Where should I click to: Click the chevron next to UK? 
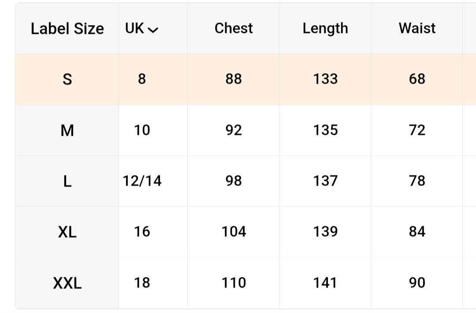point(153,30)
